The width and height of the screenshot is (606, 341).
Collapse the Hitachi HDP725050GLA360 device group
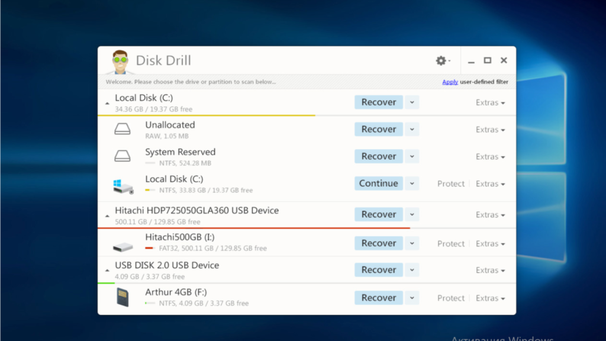pyautogui.click(x=107, y=214)
